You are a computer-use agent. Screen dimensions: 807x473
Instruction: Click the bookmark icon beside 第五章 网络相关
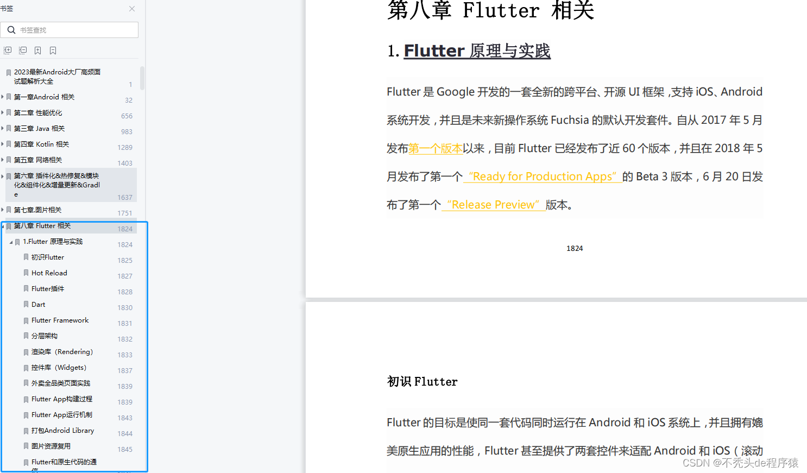pos(9,160)
